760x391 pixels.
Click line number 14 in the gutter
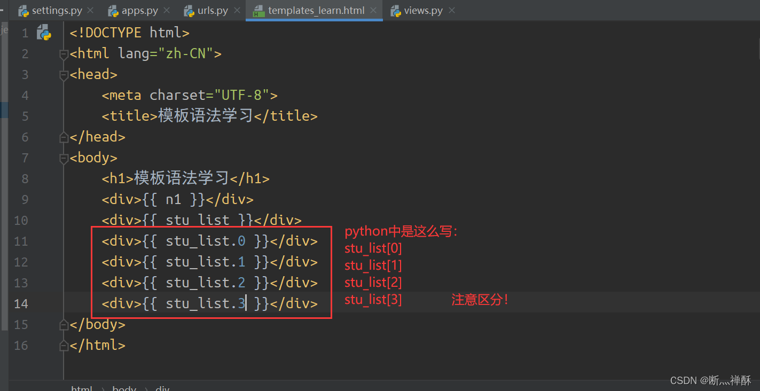pos(21,304)
